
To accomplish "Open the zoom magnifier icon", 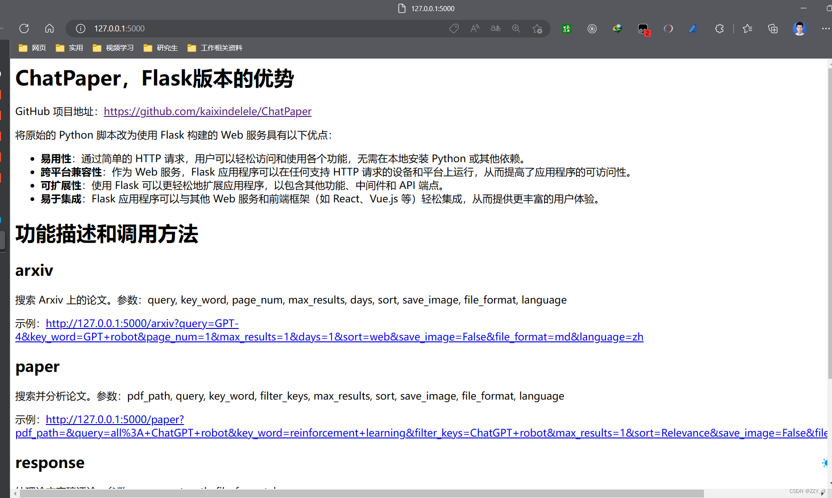I will [516, 29].
